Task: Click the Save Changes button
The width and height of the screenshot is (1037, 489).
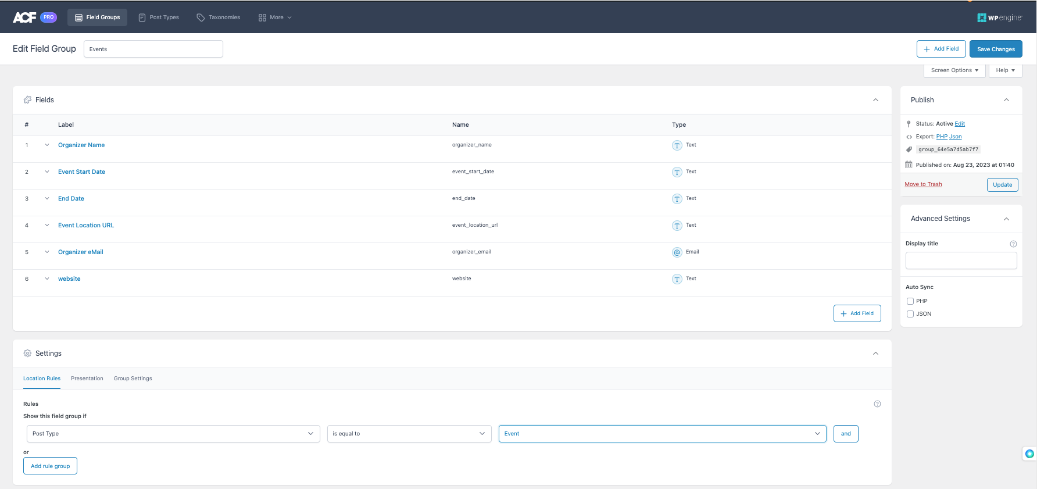Action: click(996, 49)
